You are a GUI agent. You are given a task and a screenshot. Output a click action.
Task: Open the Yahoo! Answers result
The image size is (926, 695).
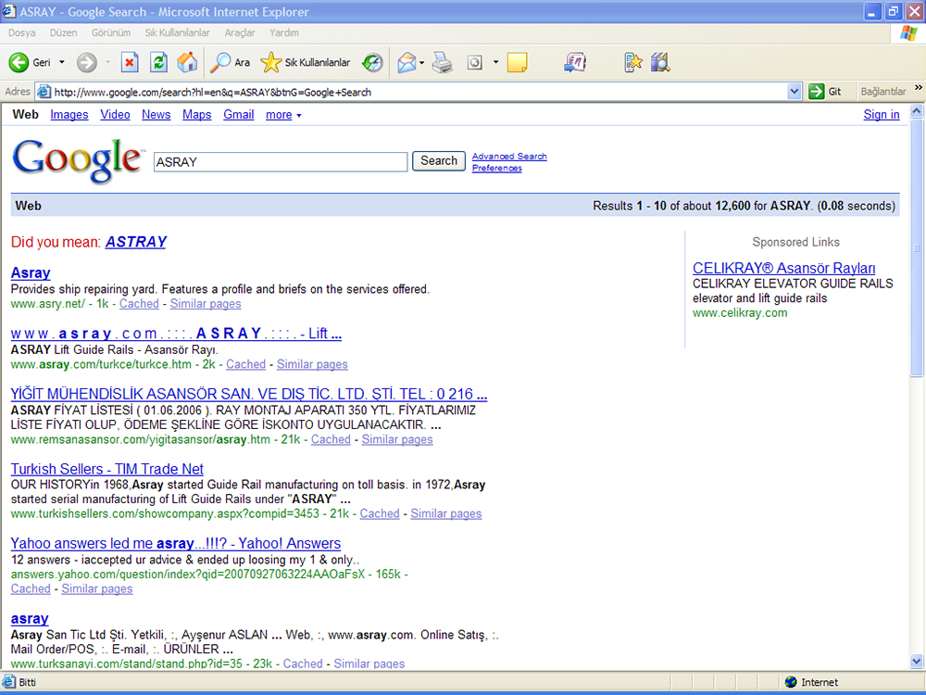click(175, 543)
